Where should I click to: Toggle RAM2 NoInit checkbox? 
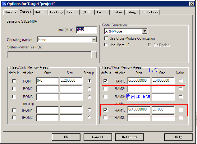pos(181,89)
